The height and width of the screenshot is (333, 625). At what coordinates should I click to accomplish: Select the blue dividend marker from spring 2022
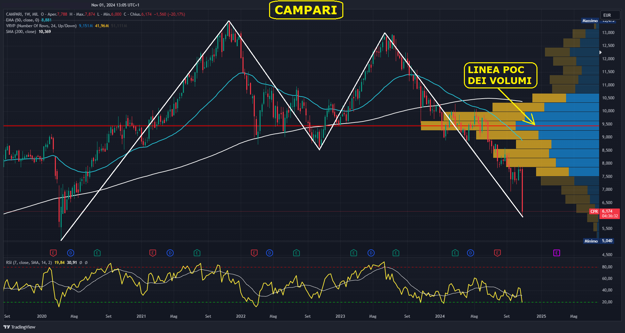269,253
